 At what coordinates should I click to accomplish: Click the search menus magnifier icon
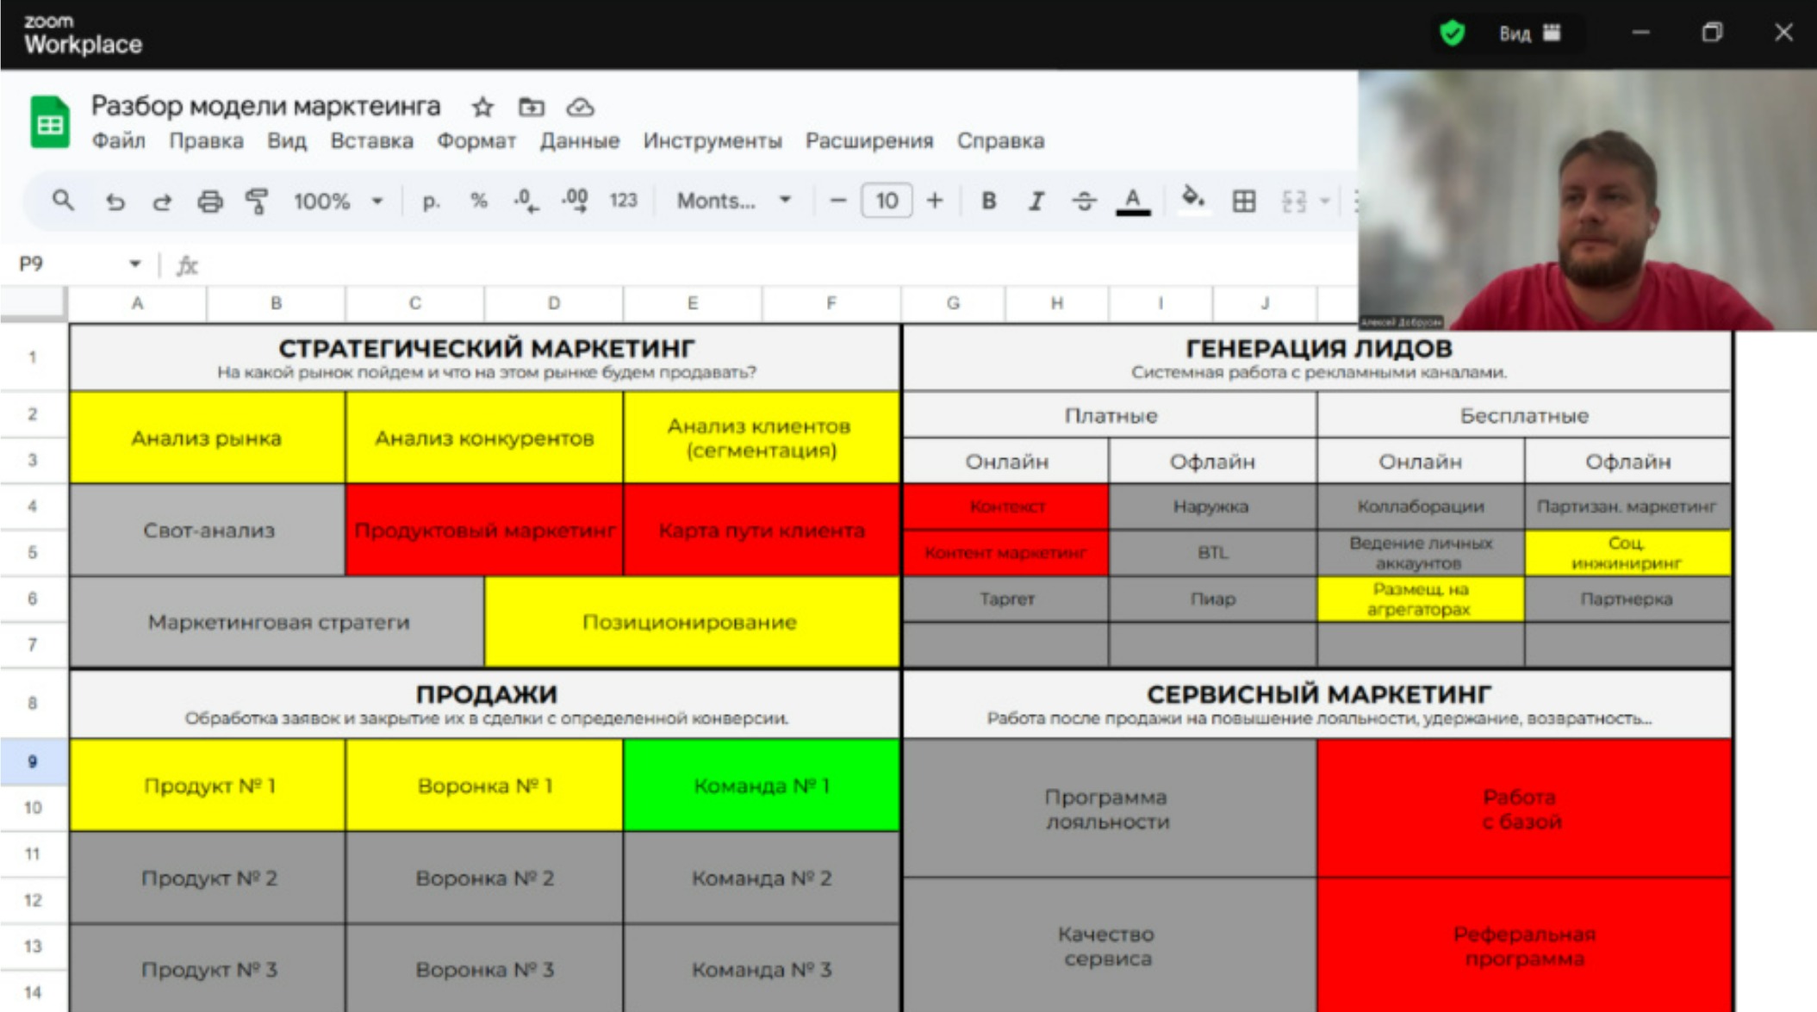(62, 201)
